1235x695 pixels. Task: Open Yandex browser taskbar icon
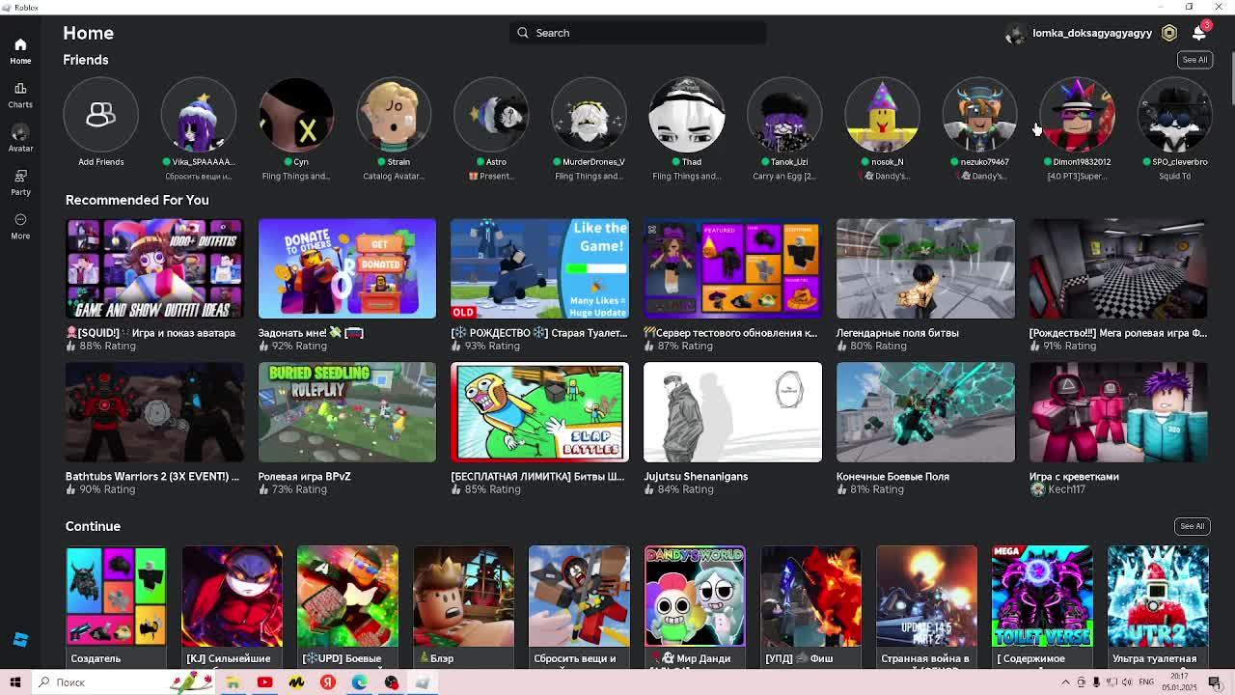click(328, 682)
